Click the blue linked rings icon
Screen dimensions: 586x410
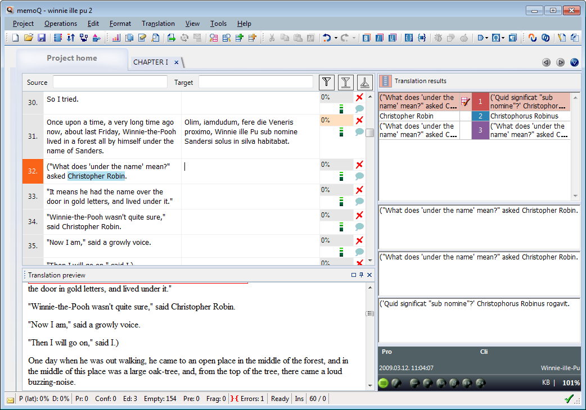[546, 38]
